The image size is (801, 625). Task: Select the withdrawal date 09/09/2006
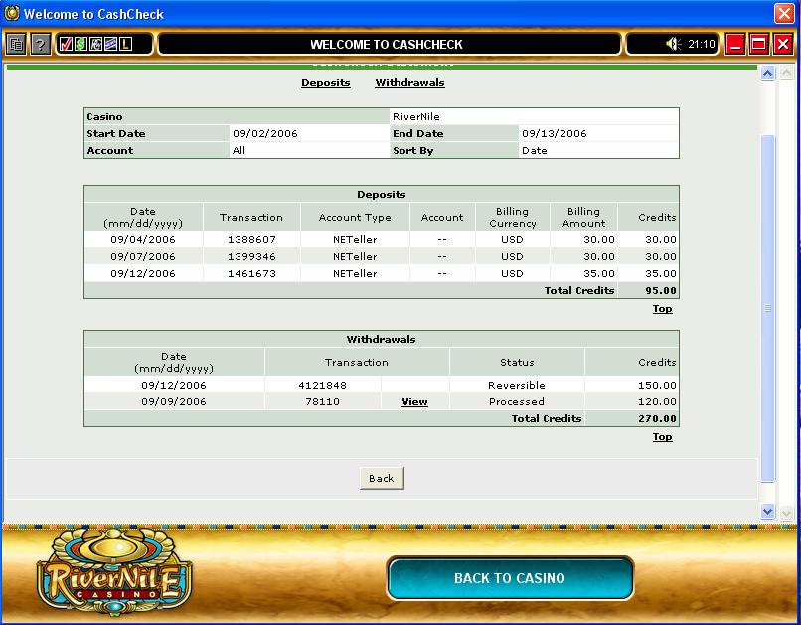tap(174, 401)
